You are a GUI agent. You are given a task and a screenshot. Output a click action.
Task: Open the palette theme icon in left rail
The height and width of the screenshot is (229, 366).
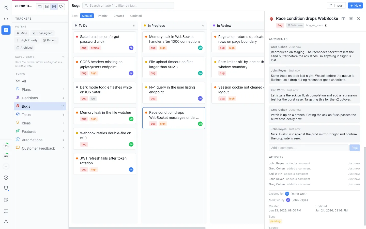[6, 200]
